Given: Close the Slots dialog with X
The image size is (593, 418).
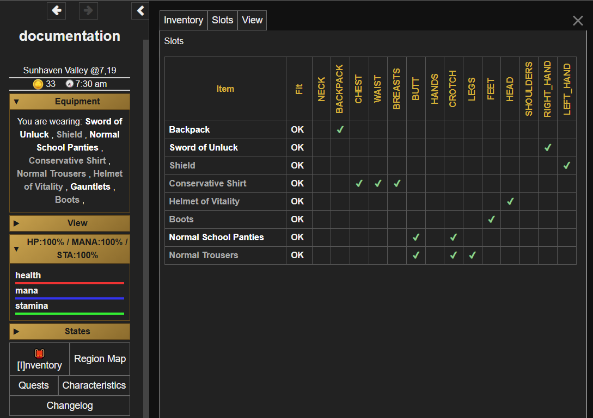Looking at the screenshot, I should pos(578,21).
